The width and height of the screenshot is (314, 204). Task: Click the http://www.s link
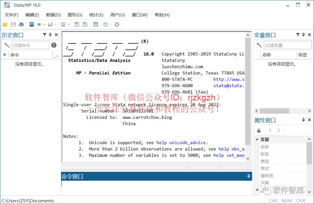[x=229, y=79]
